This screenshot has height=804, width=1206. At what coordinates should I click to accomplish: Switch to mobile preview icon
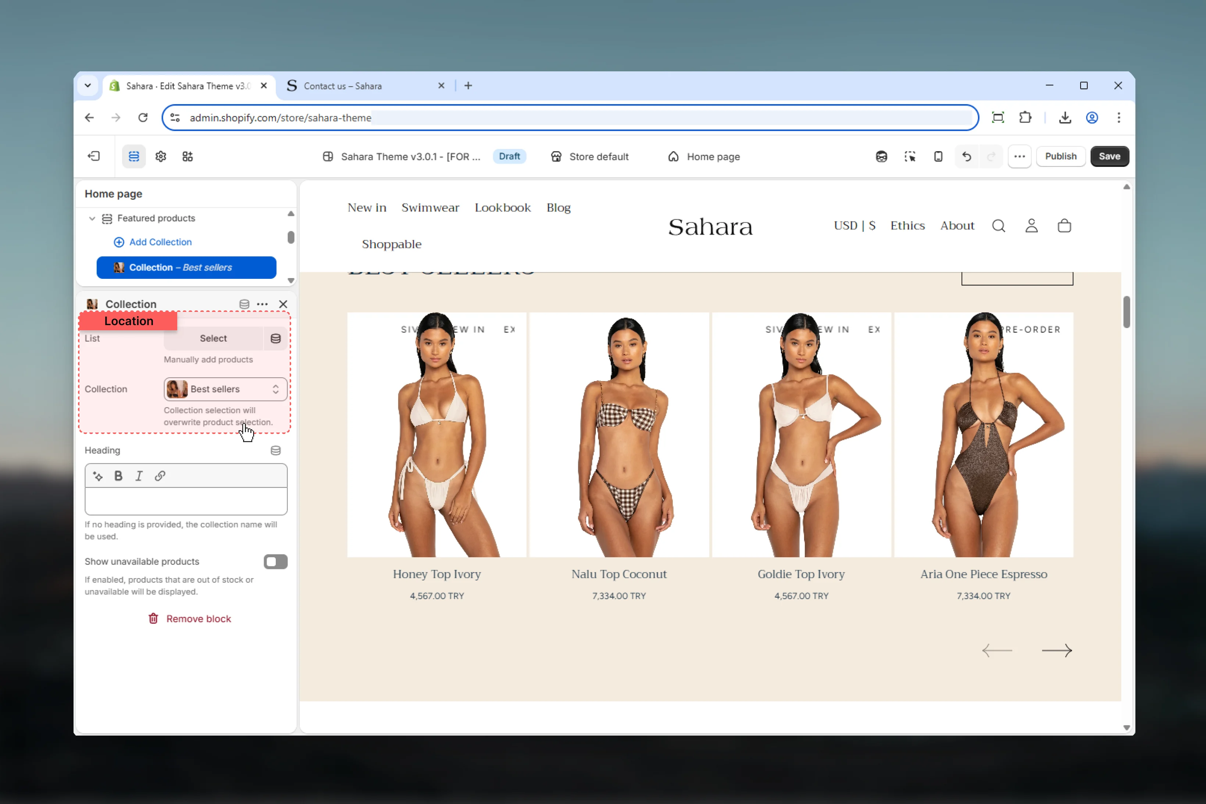[938, 156]
